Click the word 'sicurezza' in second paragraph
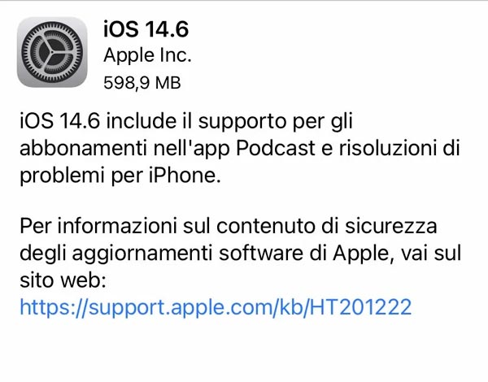Screen dimensions: 488x382 pyautogui.click(x=391, y=226)
